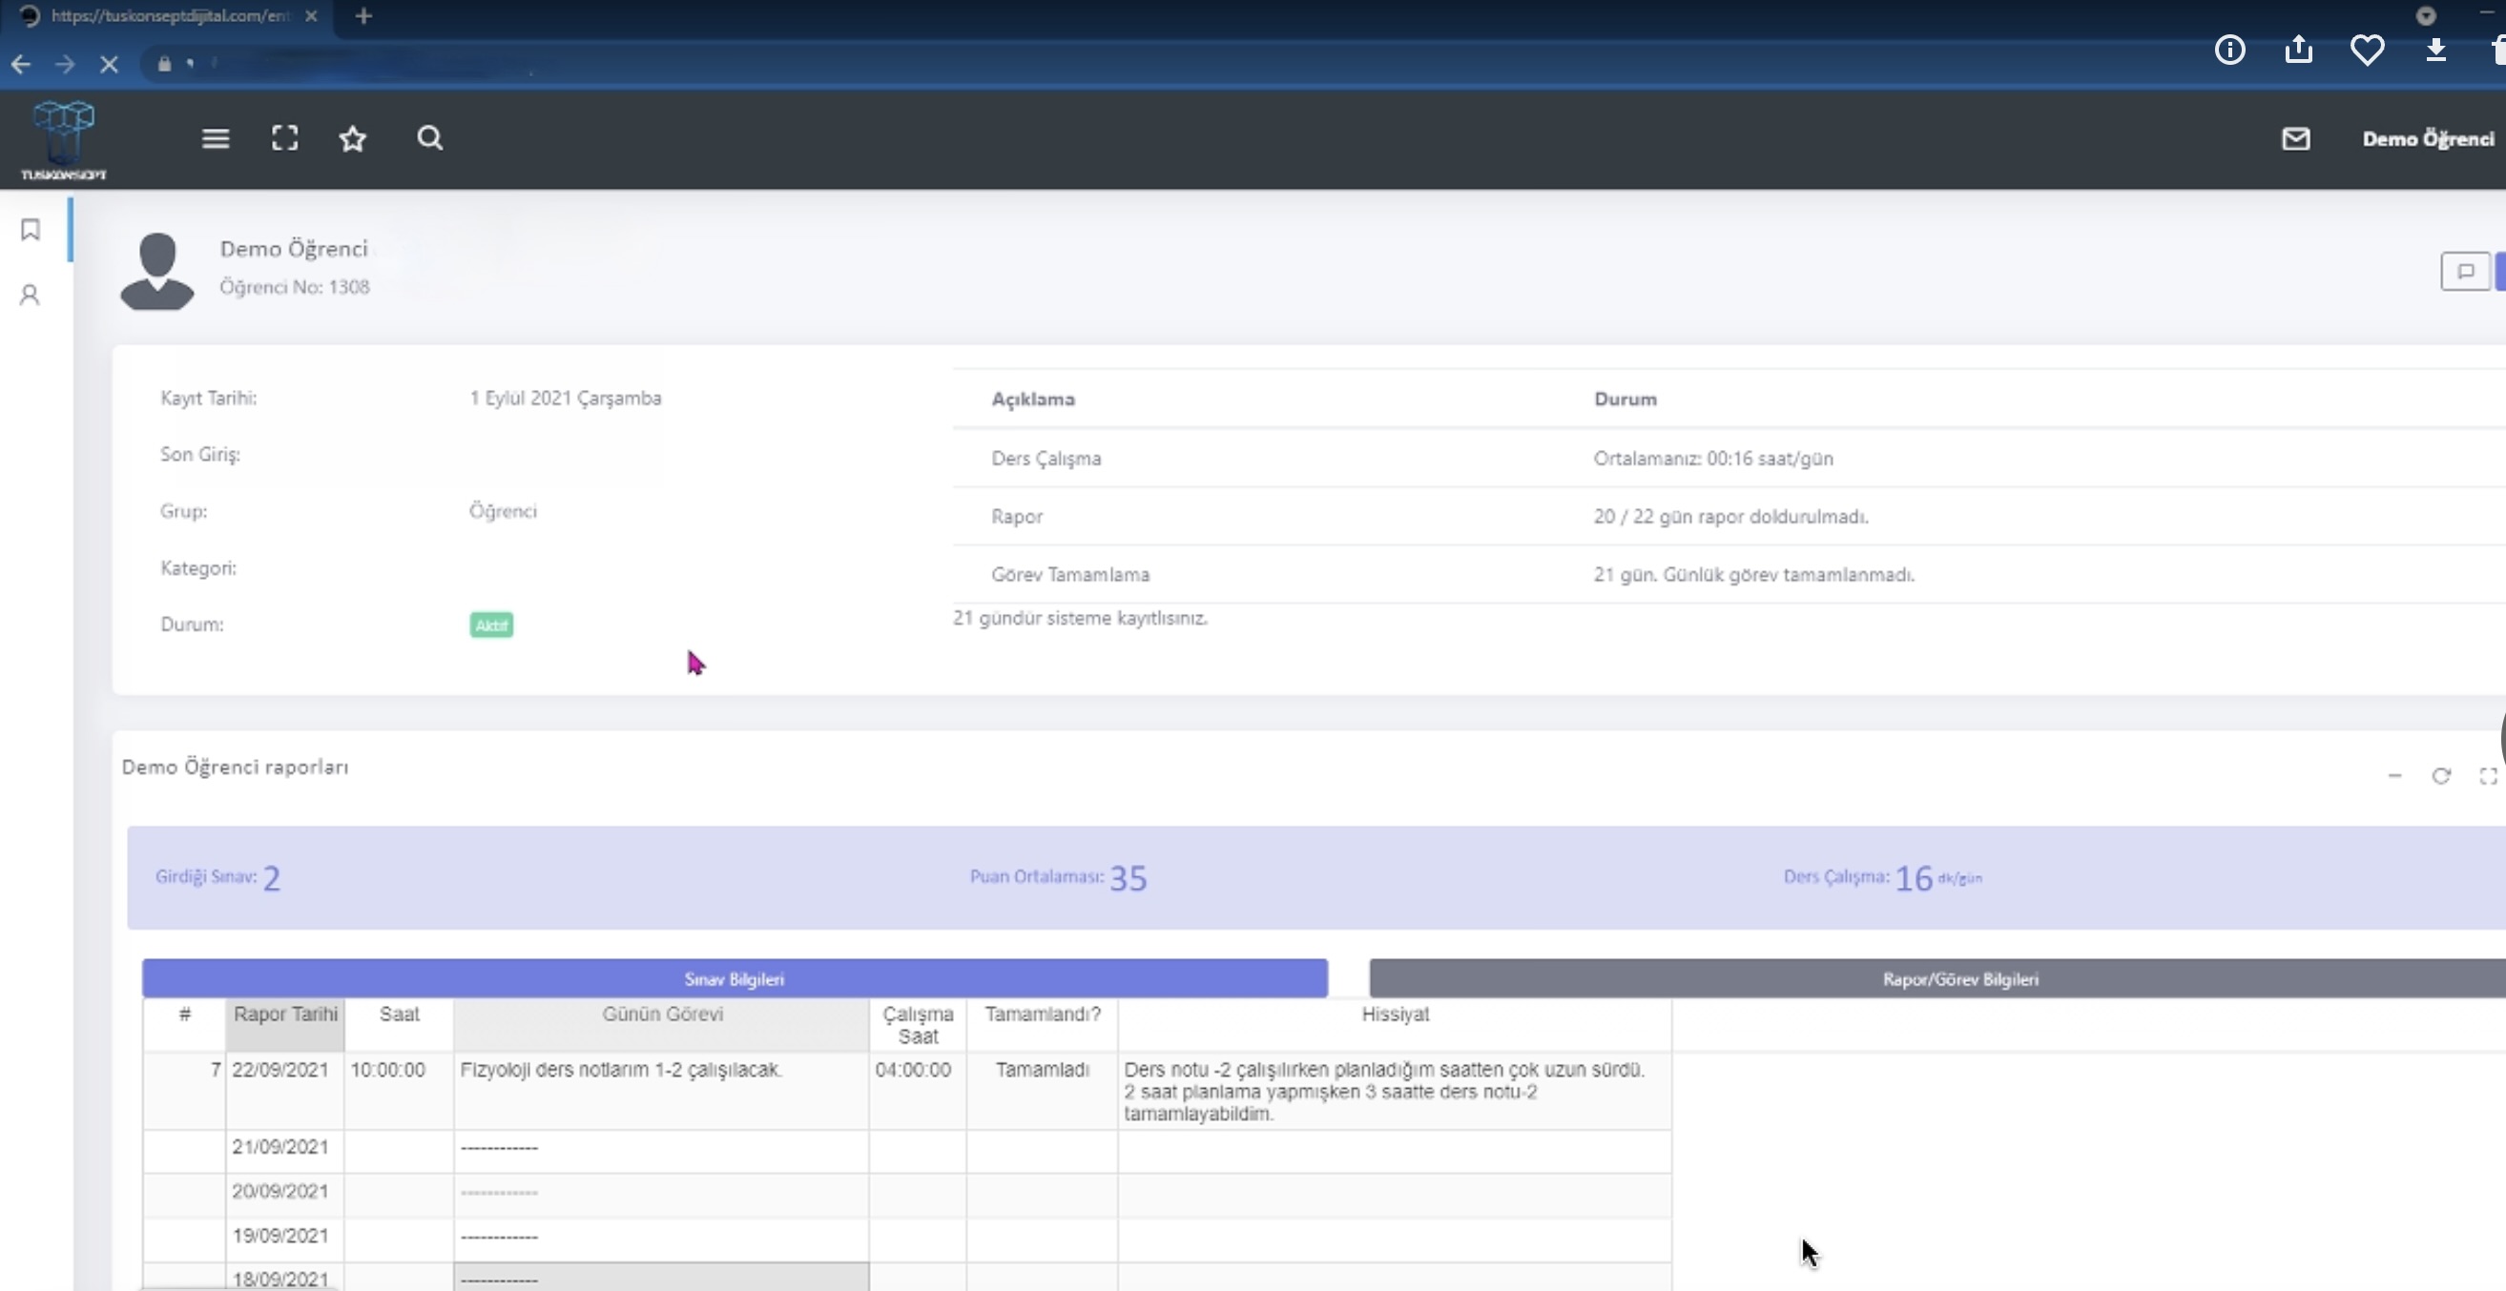Click the student avatar picture

point(156,270)
